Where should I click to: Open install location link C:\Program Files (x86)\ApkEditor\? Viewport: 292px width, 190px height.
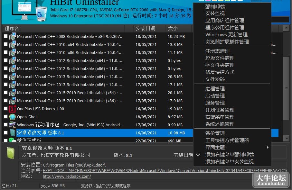coord(74,165)
